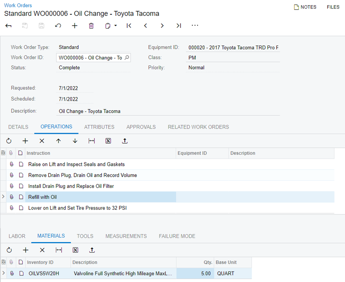Switch to the DETAILS tab

pyautogui.click(x=18, y=127)
